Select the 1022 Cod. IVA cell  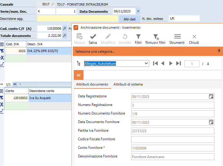click(16, 51)
